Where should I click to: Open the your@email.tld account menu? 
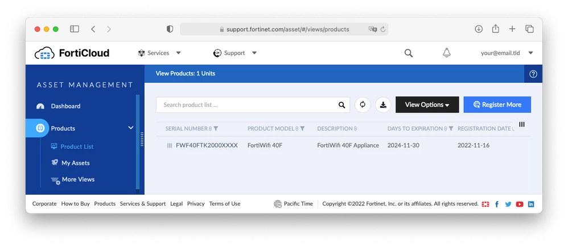(x=507, y=53)
